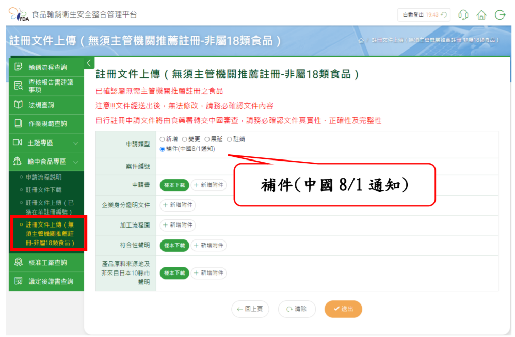Click the 自動登出 timer refresh control
This screenshot has height=337, width=515.
pos(444,14)
